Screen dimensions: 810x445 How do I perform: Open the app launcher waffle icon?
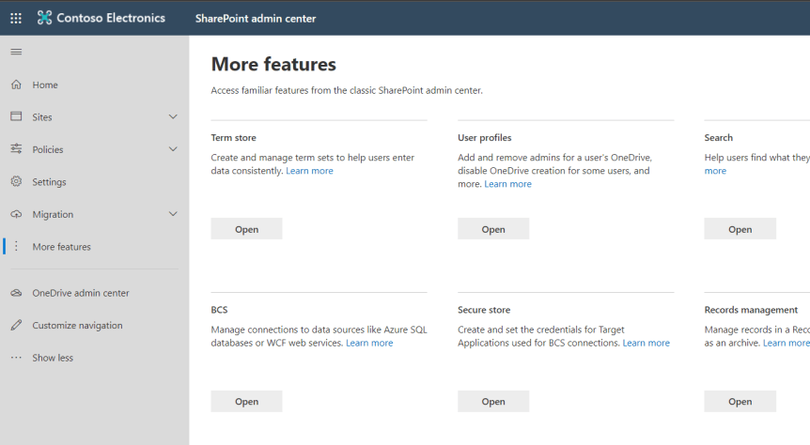click(x=16, y=18)
